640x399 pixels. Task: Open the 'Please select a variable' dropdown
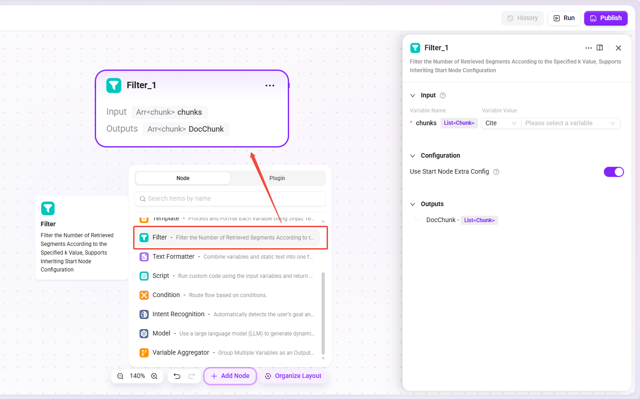pos(570,123)
